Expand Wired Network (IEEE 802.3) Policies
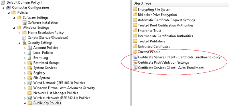 [x=25, y=83]
